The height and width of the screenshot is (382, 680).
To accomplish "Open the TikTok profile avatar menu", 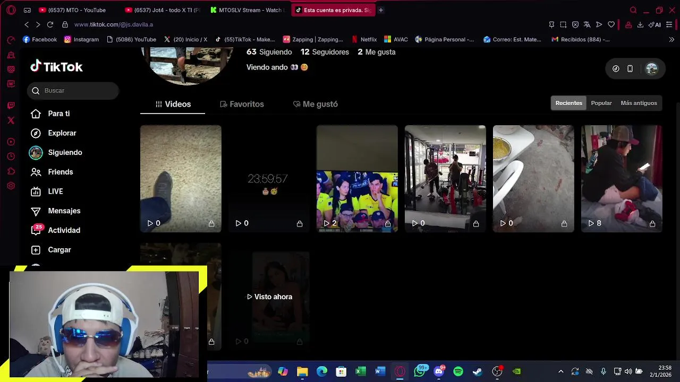I will click(651, 68).
